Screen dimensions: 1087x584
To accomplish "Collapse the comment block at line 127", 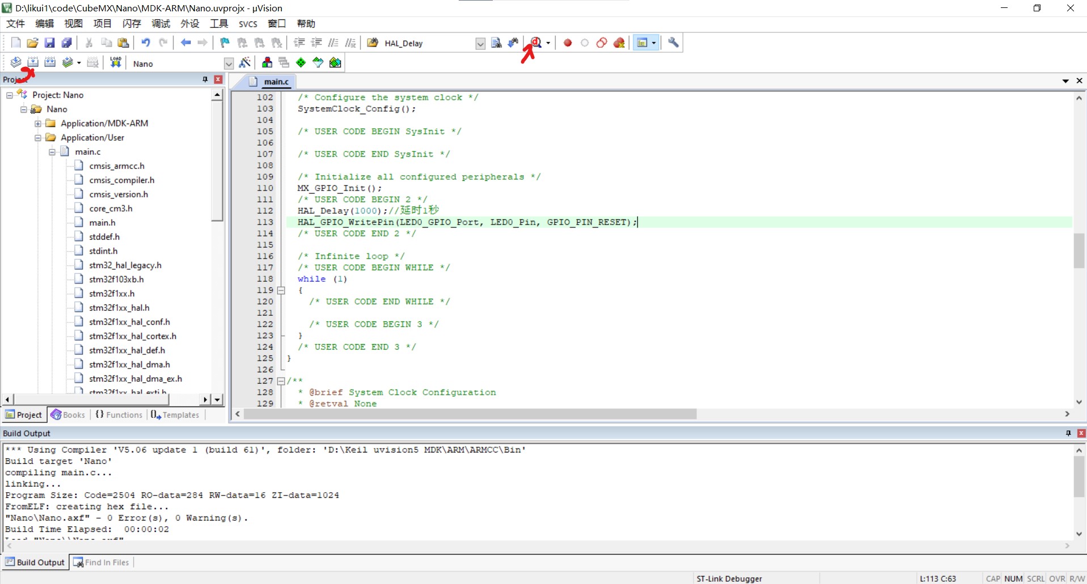I will click(x=281, y=381).
